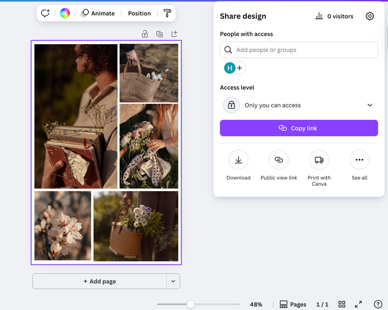
Task: Duplicate the page with the copy icon
Action: click(x=160, y=34)
